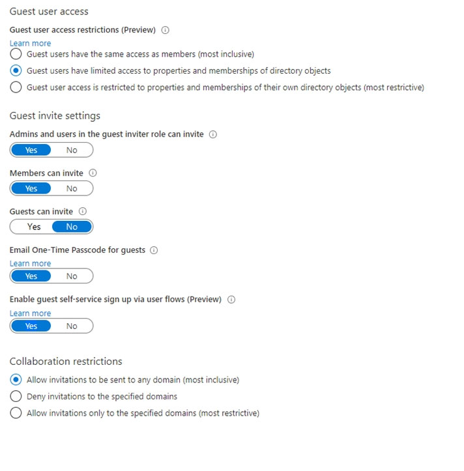Viewport: 464px width, 471px height.
Task: Allow invitations only to the specified domains
Action: click(x=16, y=413)
